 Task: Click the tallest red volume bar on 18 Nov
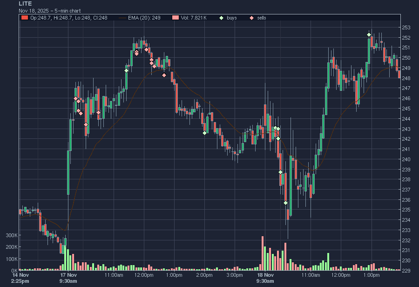point(263,253)
